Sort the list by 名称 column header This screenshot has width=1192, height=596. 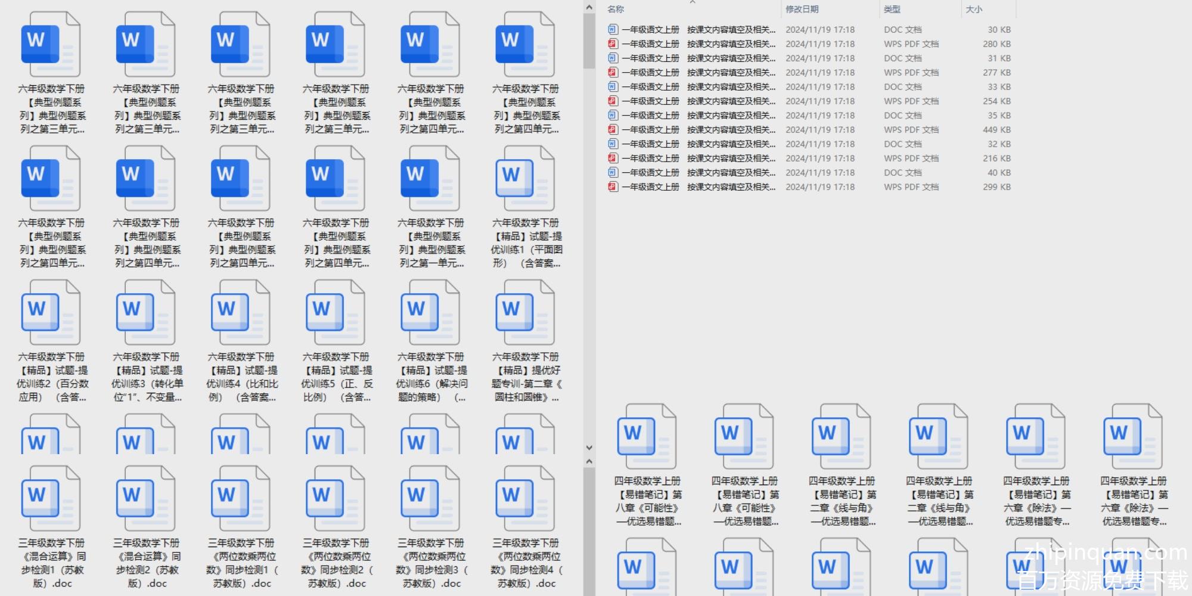click(x=616, y=10)
